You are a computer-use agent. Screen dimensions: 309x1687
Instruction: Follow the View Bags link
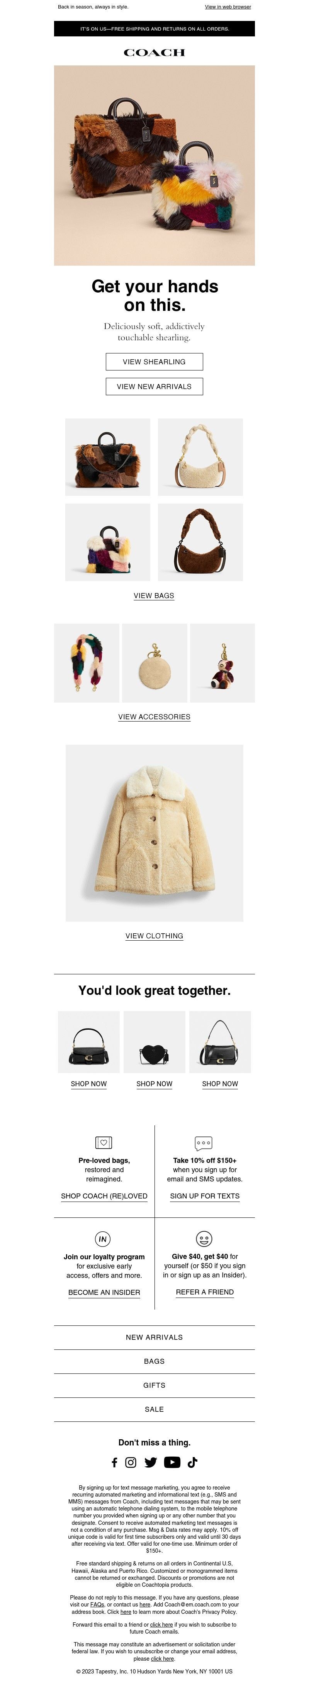(154, 595)
